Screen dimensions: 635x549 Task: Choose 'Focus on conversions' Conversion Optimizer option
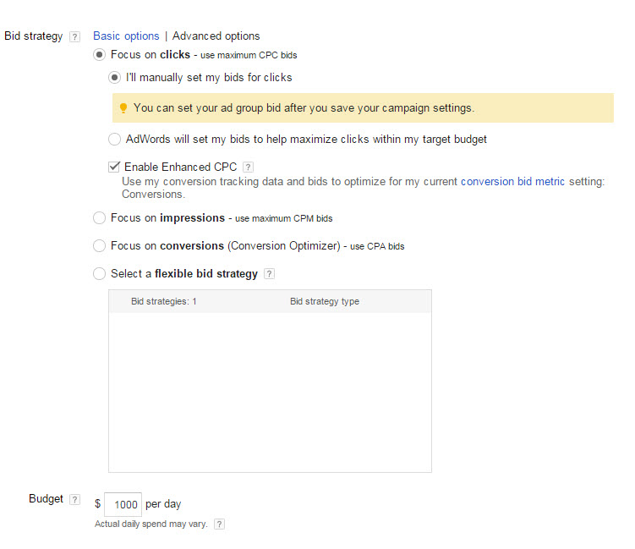(100, 246)
